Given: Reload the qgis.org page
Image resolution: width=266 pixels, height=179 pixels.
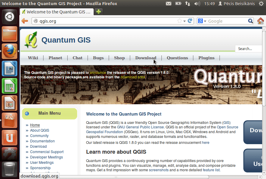Looking at the screenshot, I should 190,21.
